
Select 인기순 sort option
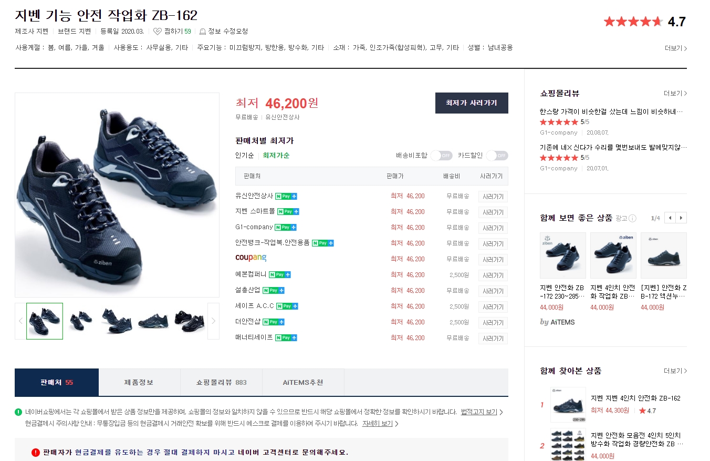pyautogui.click(x=244, y=156)
